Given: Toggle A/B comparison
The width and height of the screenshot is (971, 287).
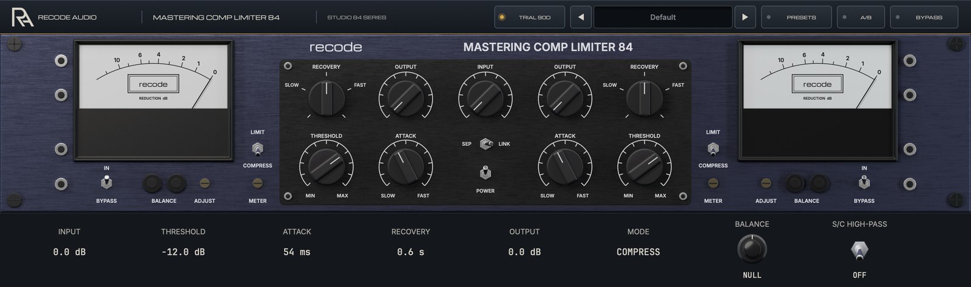Looking at the screenshot, I should pyautogui.click(x=861, y=17).
